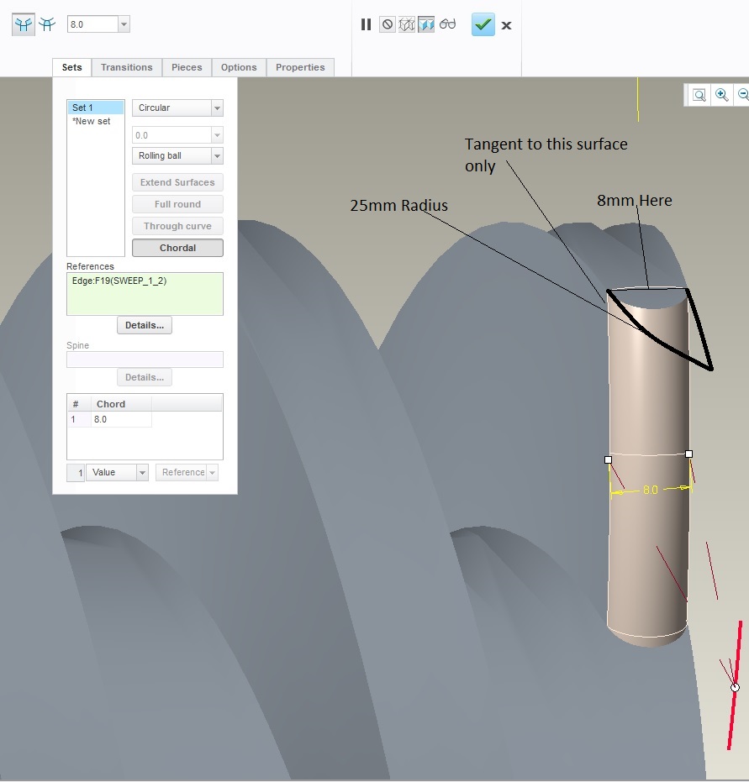Cancel the round feature with X

[506, 25]
